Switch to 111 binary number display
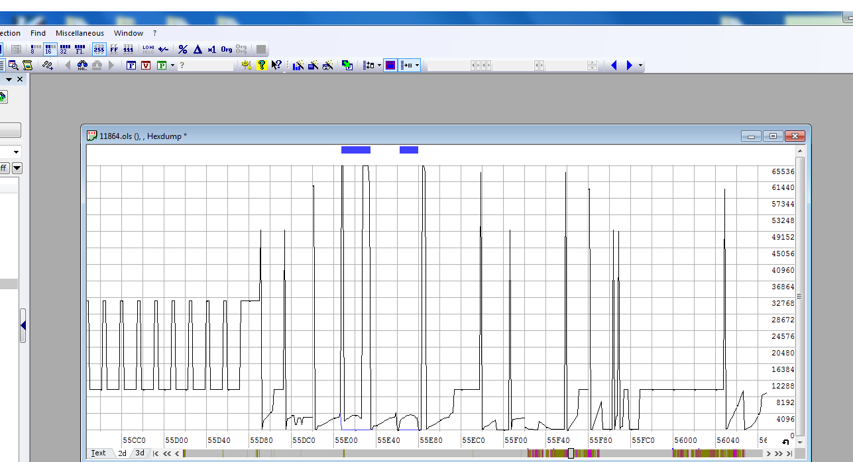 (129, 49)
